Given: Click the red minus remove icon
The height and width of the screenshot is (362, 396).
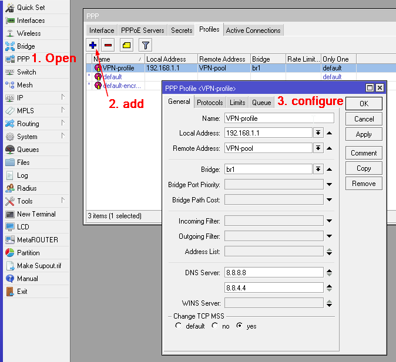Looking at the screenshot, I should 108,45.
